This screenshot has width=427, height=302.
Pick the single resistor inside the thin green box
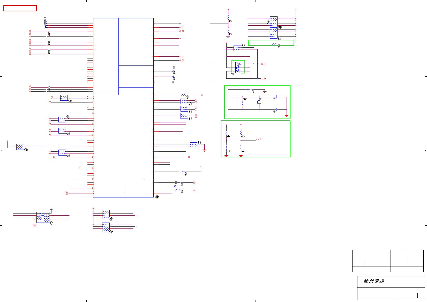click(x=274, y=44)
